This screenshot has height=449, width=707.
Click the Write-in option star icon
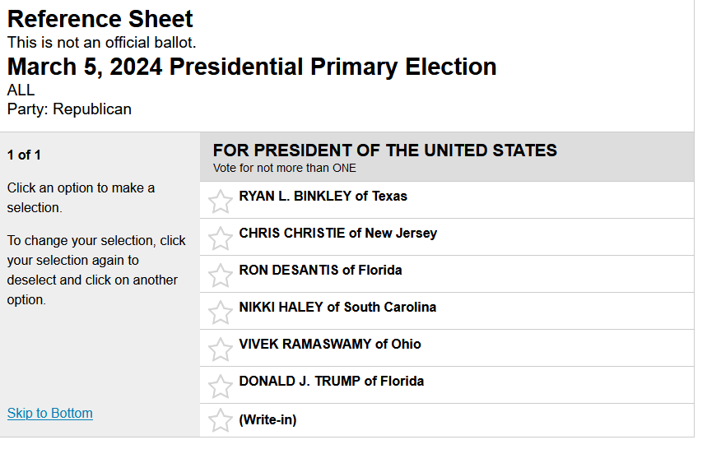221,421
